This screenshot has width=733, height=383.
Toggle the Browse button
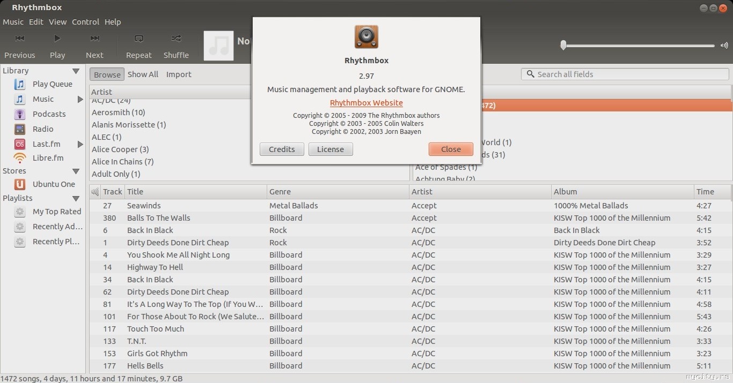(107, 74)
